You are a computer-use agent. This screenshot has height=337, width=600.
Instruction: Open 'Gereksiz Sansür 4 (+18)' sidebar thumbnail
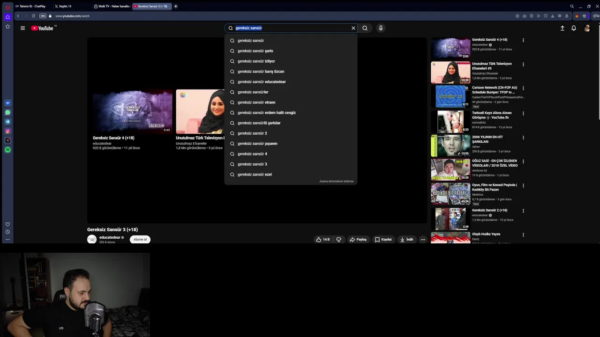coord(450,48)
